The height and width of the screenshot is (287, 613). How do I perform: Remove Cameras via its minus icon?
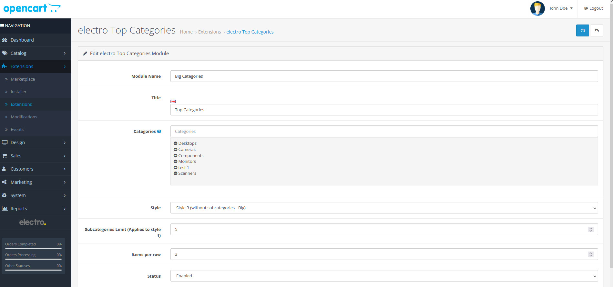pyautogui.click(x=175, y=149)
